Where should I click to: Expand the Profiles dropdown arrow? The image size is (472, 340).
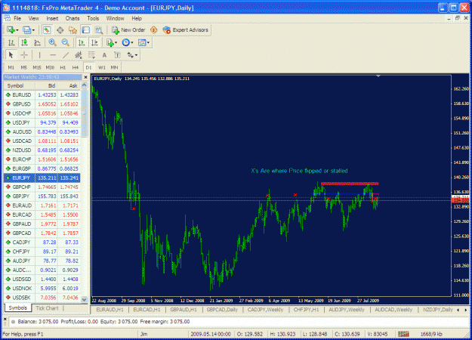click(33, 30)
